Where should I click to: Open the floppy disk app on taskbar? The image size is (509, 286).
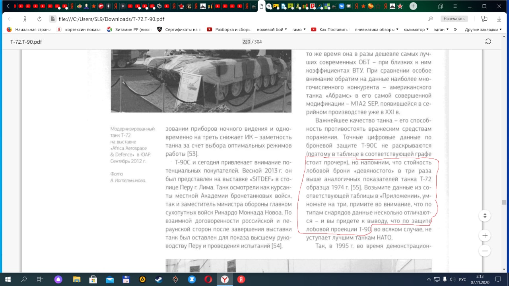coord(126,279)
